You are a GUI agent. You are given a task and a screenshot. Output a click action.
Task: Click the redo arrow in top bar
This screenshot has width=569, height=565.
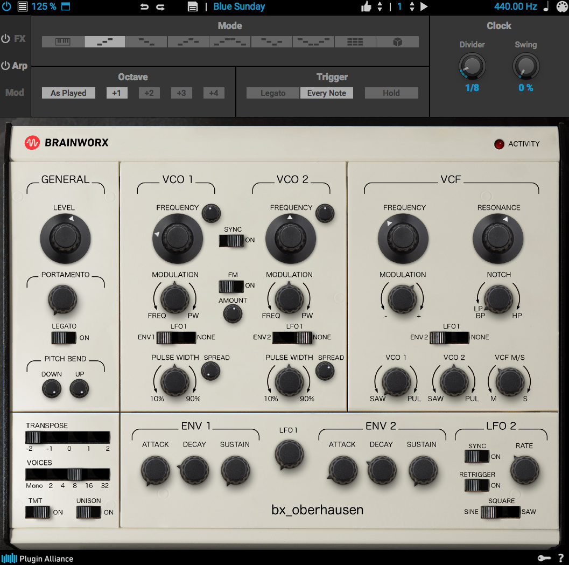pos(160,6)
